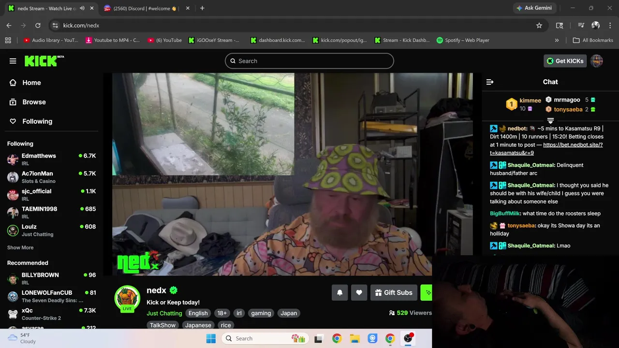Image resolution: width=619 pixels, height=348 pixels.
Task: Select the rice tag
Action: pyautogui.click(x=226, y=325)
